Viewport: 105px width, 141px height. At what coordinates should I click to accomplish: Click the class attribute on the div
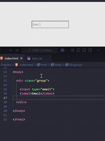29,81
